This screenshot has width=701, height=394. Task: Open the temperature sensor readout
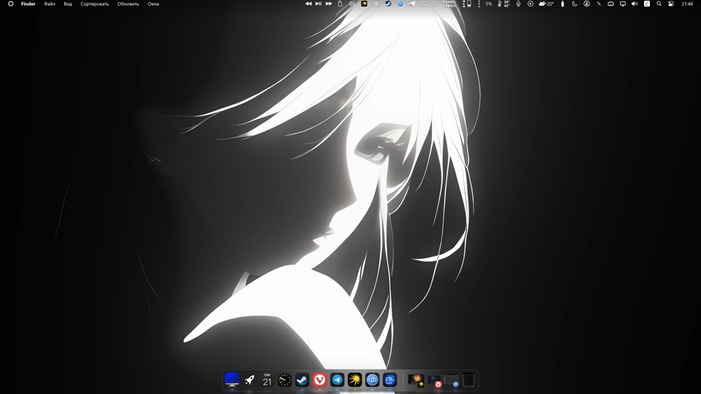pos(503,4)
